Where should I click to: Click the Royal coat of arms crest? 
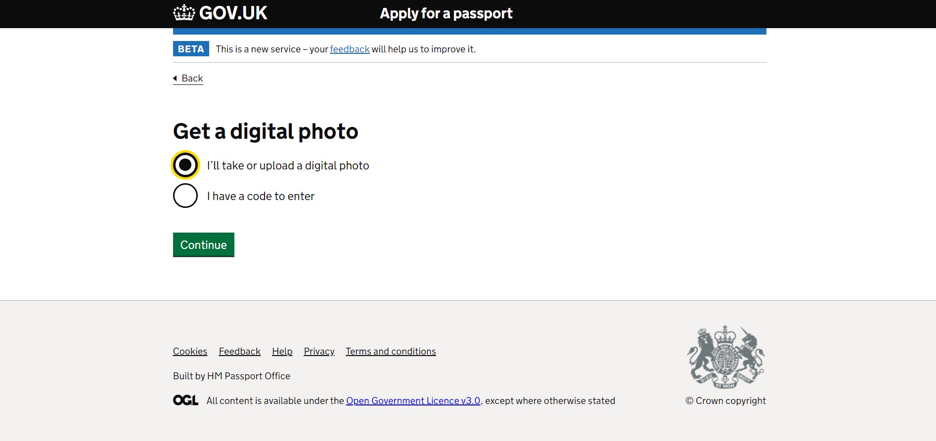(725, 357)
